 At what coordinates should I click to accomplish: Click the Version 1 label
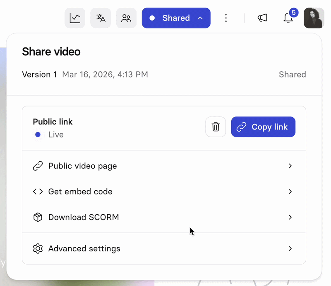39,75
